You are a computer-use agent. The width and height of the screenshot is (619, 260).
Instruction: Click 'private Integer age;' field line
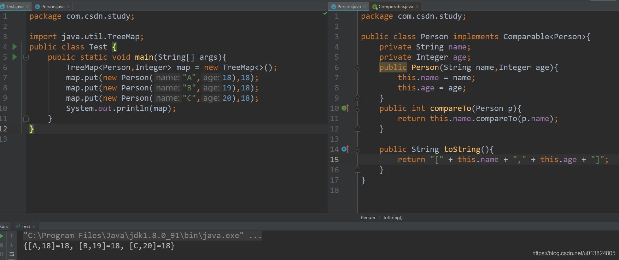click(x=425, y=57)
